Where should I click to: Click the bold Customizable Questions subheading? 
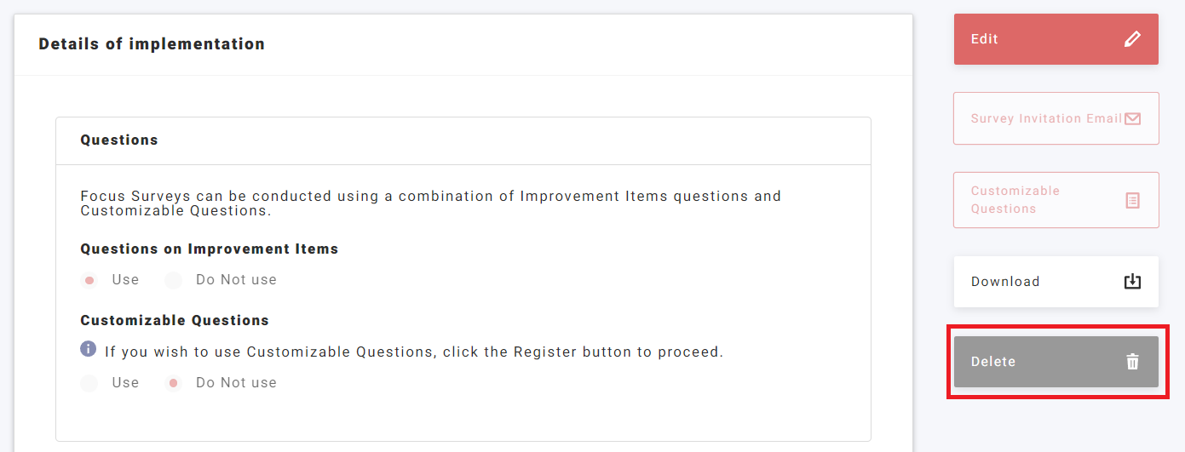[x=175, y=321]
